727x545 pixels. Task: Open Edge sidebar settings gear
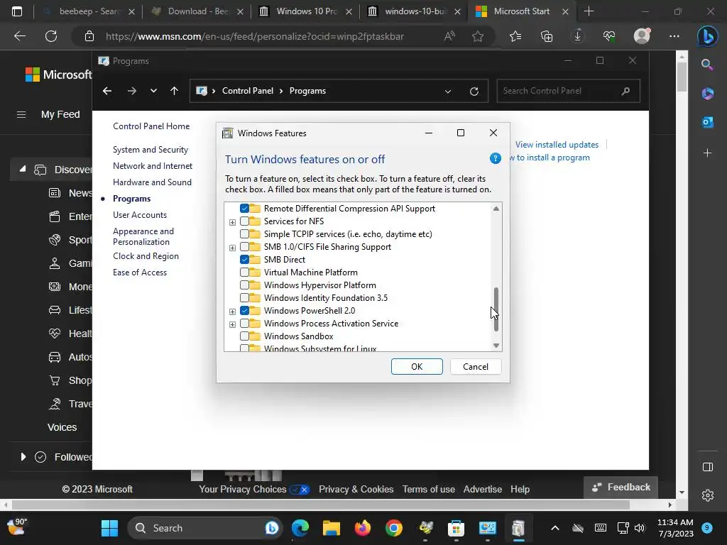point(708,495)
